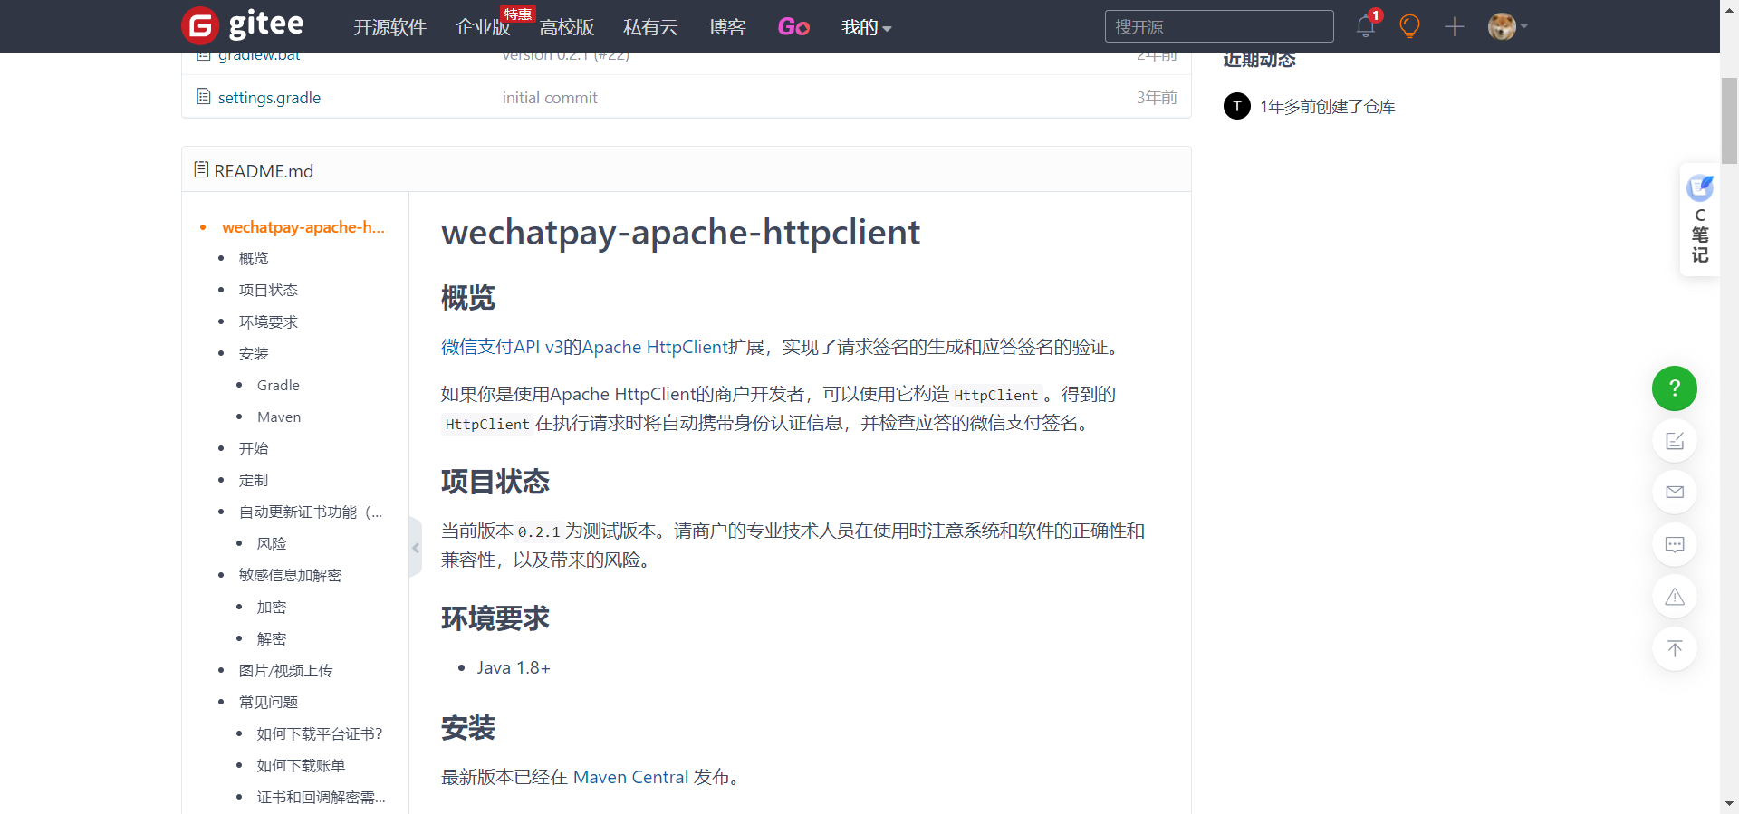The height and width of the screenshot is (814, 1739).
Task: Open the 私有云 menu item
Action: click(650, 27)
